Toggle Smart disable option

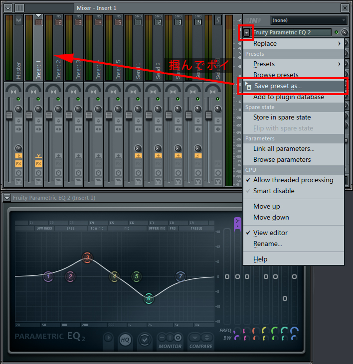click(294, 191)
